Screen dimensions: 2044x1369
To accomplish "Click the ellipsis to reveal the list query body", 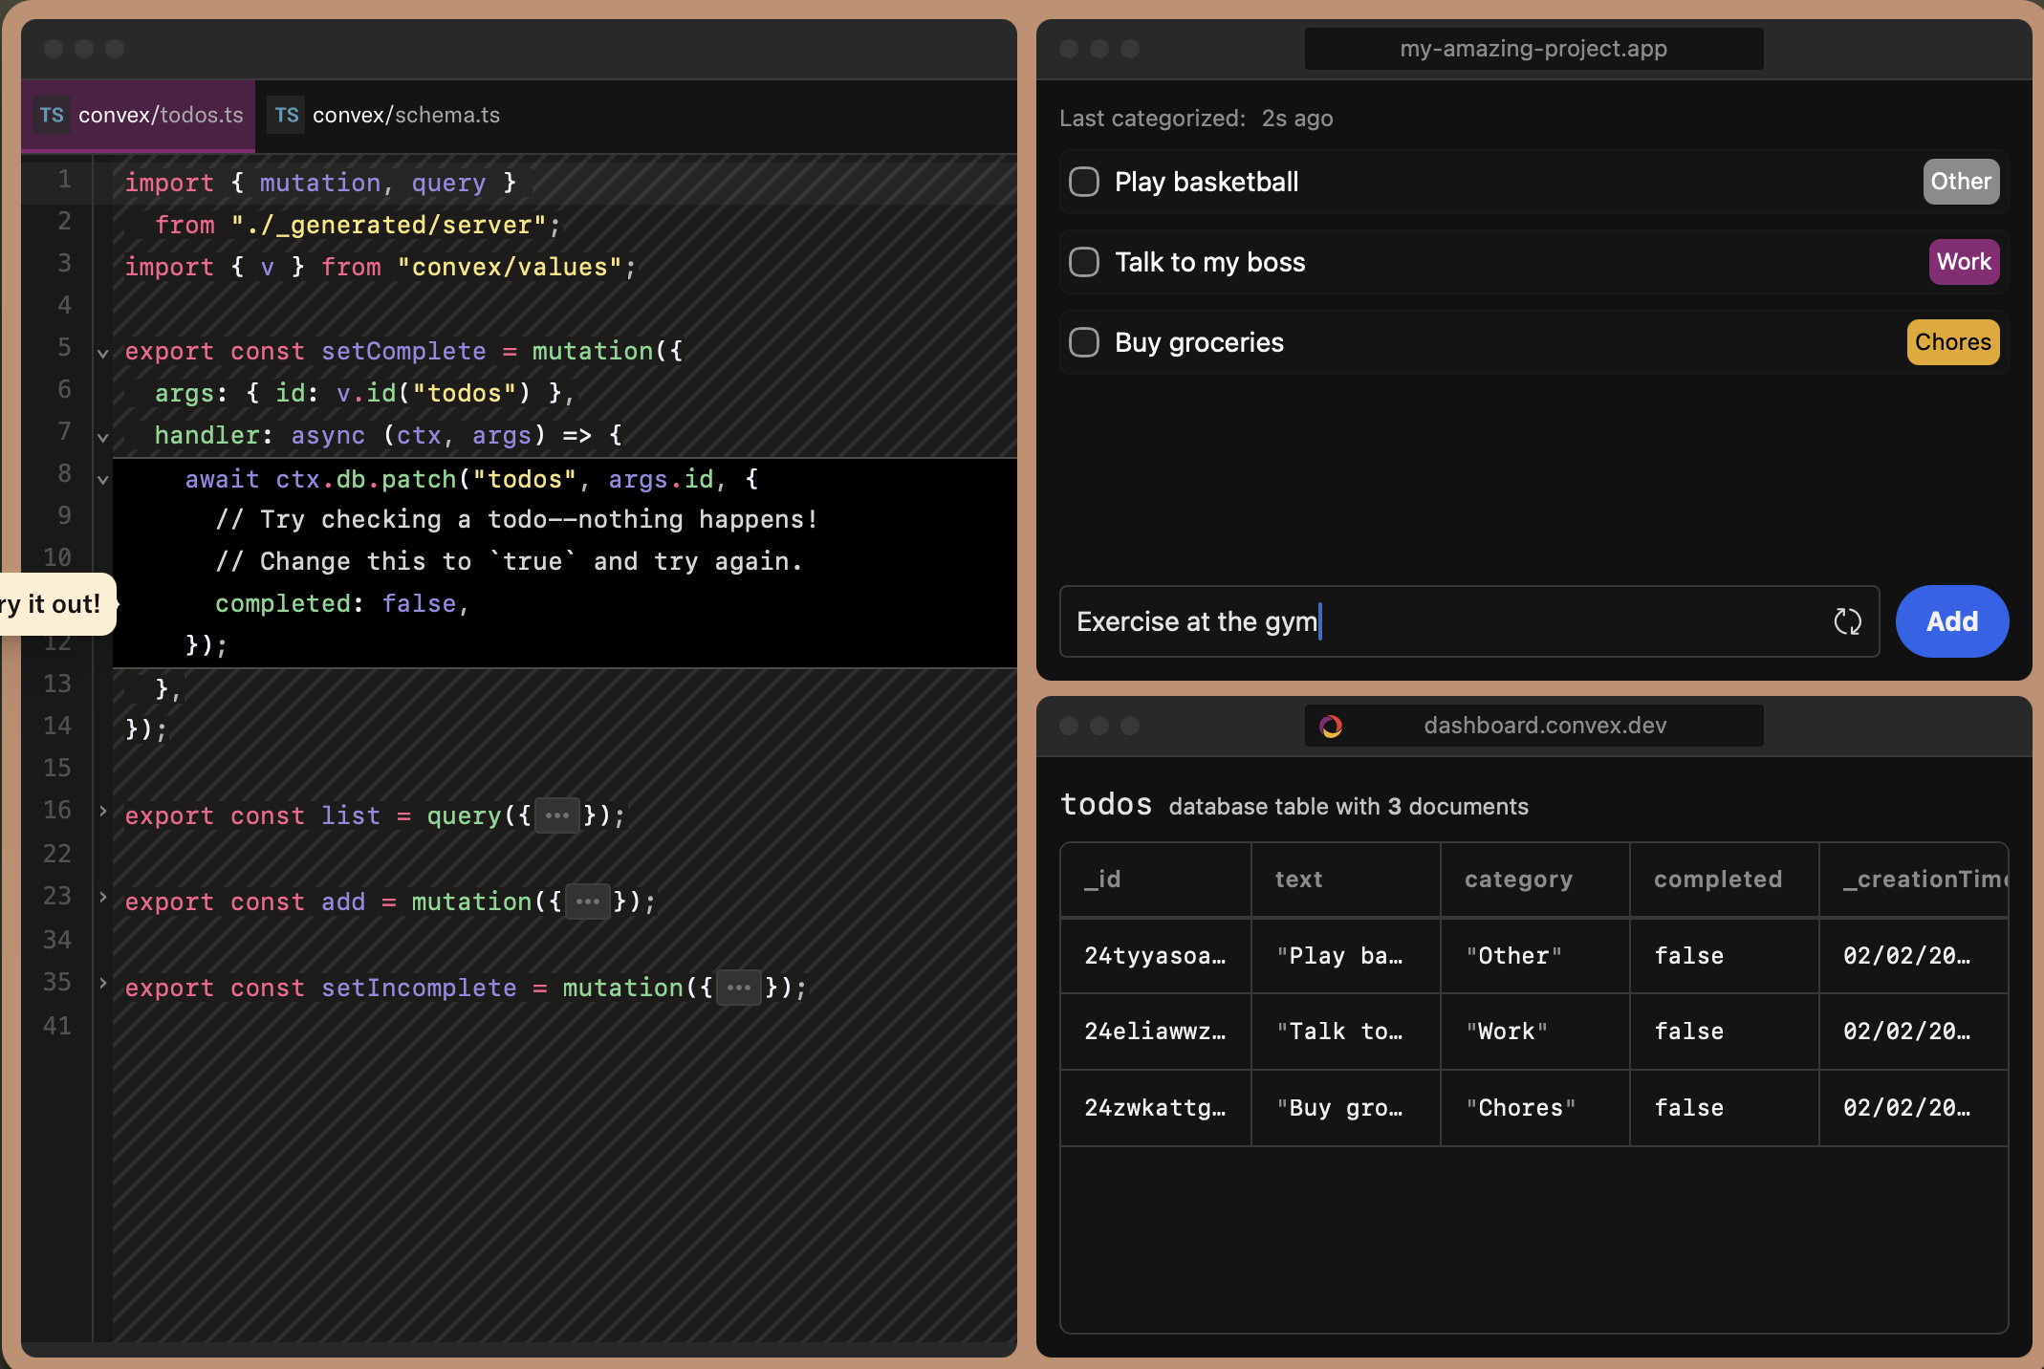I will [x=556, y=815].
